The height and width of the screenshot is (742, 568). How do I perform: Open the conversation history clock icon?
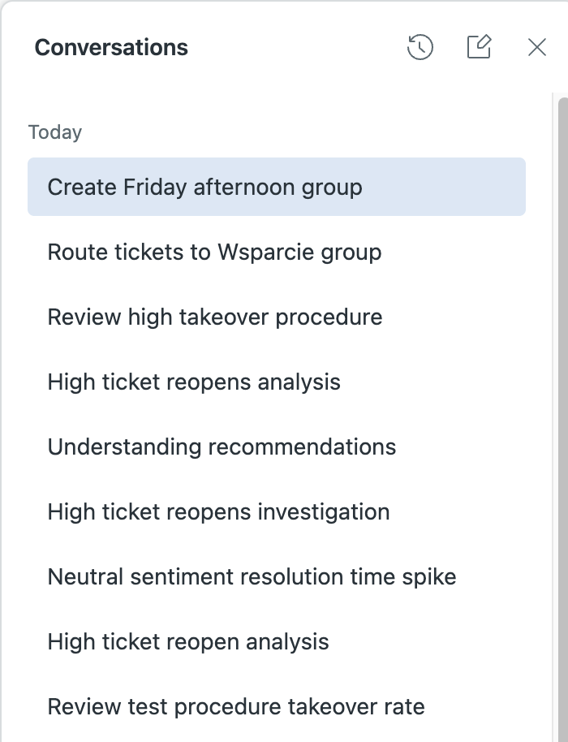click(420, 48)
